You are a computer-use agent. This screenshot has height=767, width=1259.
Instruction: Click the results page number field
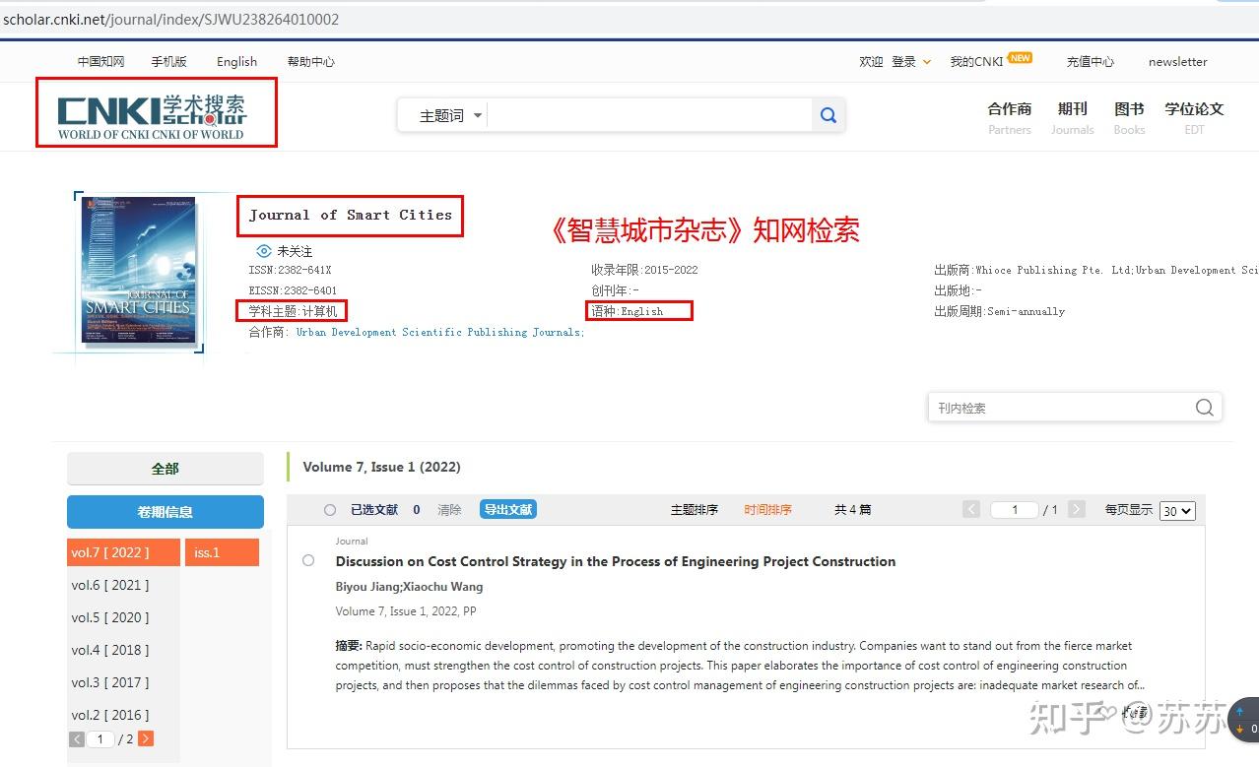click(1015, 509)
